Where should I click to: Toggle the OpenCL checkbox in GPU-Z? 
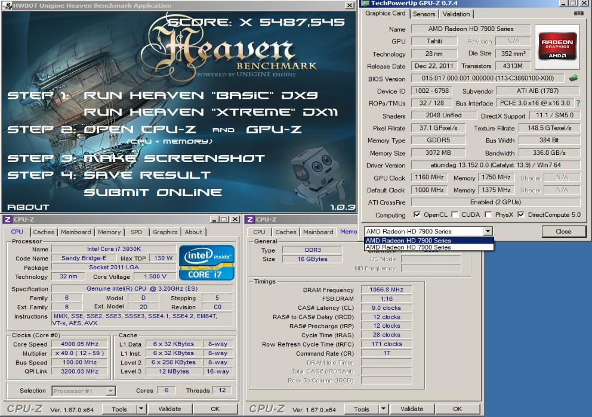(417, 214)
